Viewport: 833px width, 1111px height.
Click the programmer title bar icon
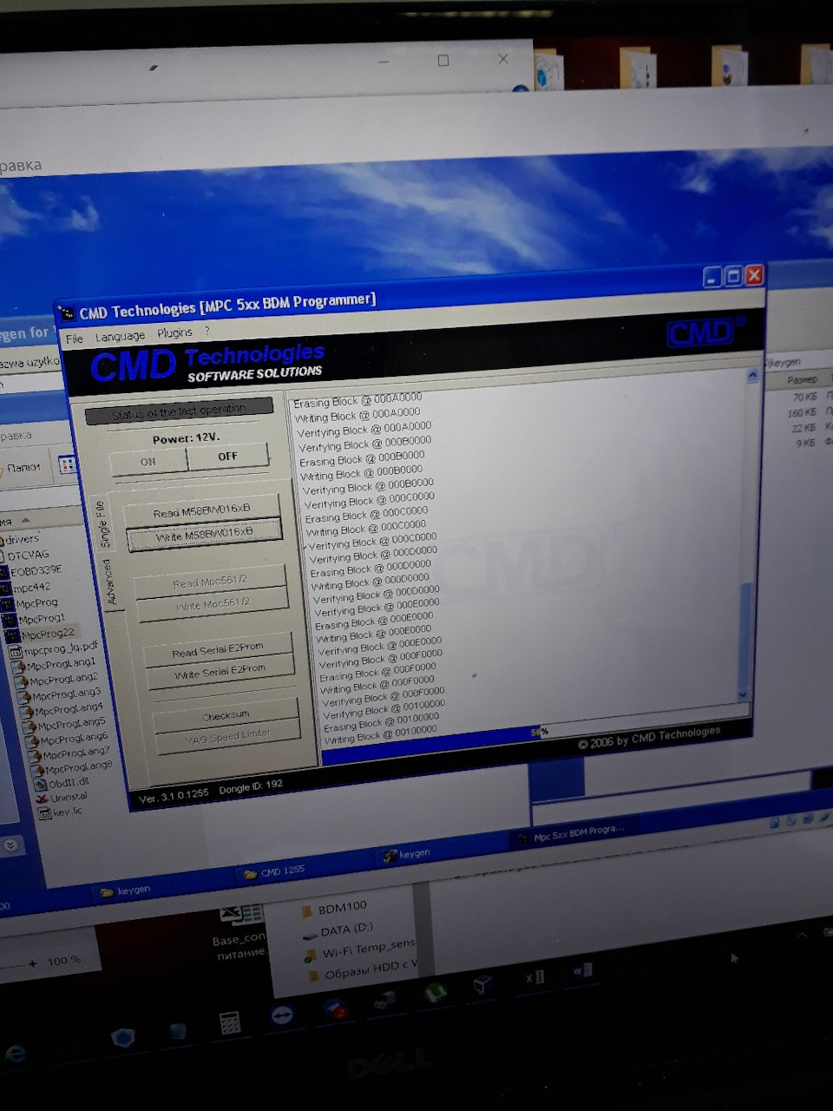tap(66, 312)
